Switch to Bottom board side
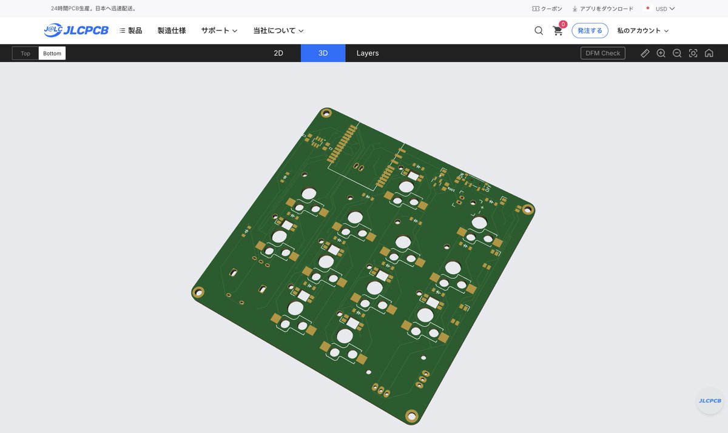 coord(52,53)
